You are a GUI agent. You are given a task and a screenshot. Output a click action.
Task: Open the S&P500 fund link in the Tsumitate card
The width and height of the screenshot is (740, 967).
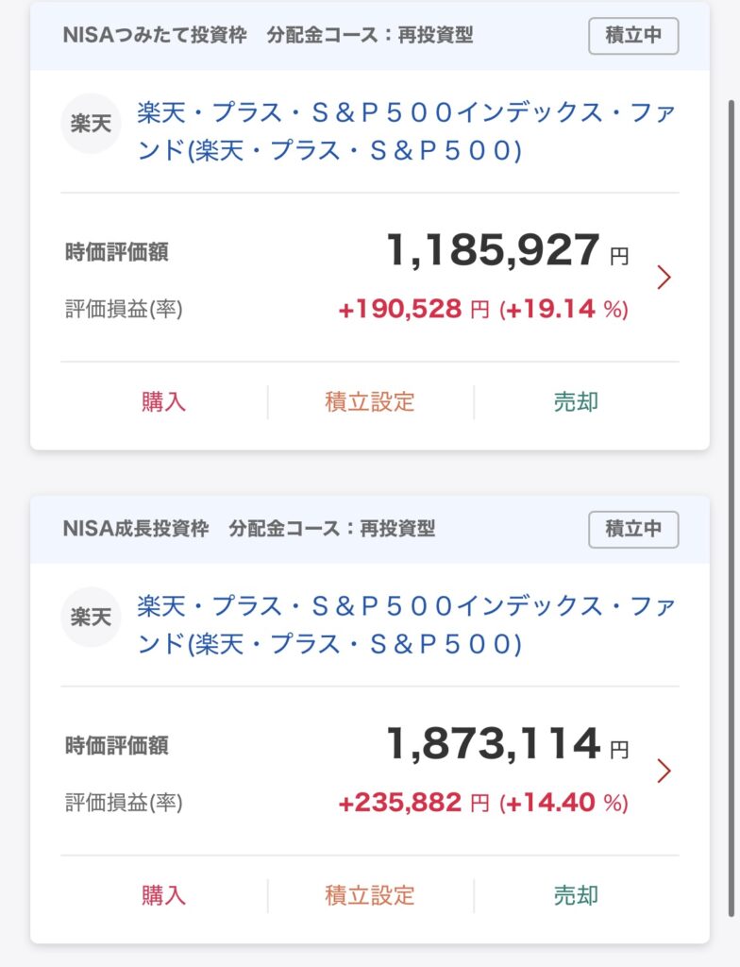click(406, 132)
